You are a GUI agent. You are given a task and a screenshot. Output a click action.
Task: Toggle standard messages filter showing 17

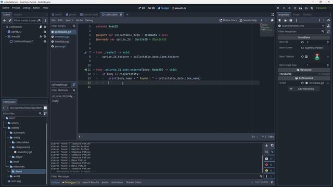click(269, 158)
